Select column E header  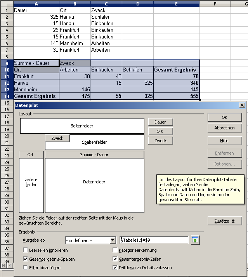click(176, 3)
